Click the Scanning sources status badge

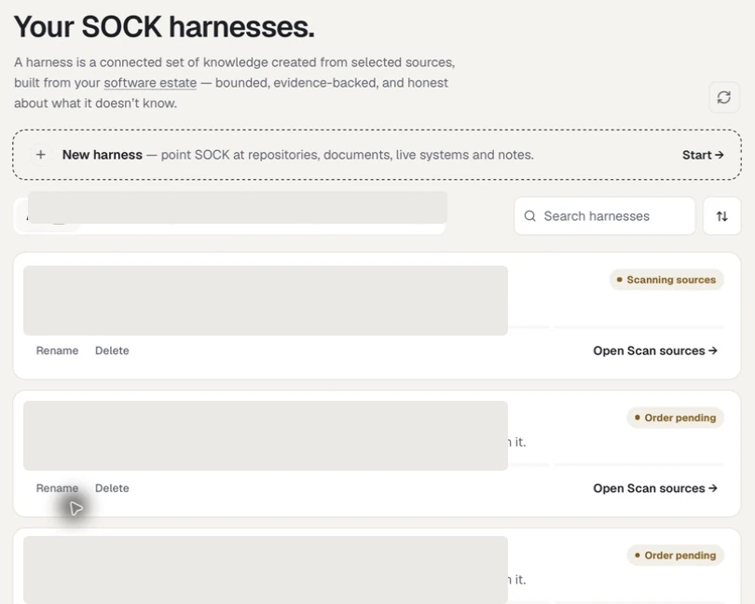(x=666, y=280)
